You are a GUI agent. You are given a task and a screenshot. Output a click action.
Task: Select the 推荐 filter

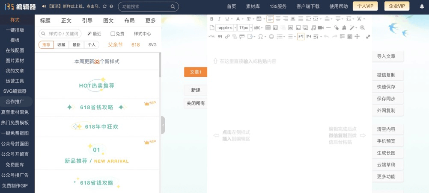pos(46,45)
